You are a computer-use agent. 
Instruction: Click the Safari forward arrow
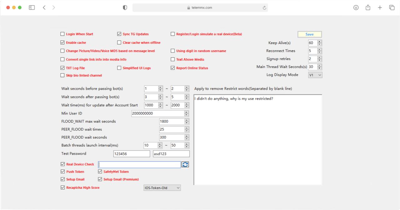click(x=54, y=7)
